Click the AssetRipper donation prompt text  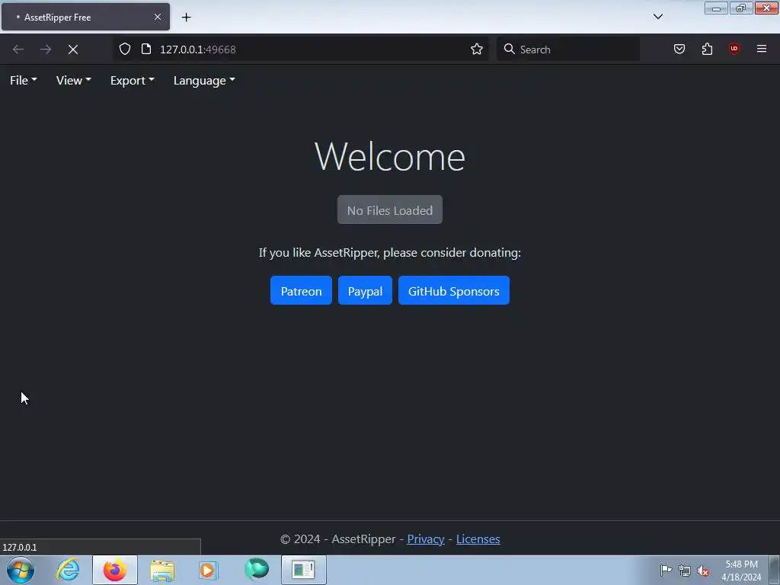click(390, 253)
